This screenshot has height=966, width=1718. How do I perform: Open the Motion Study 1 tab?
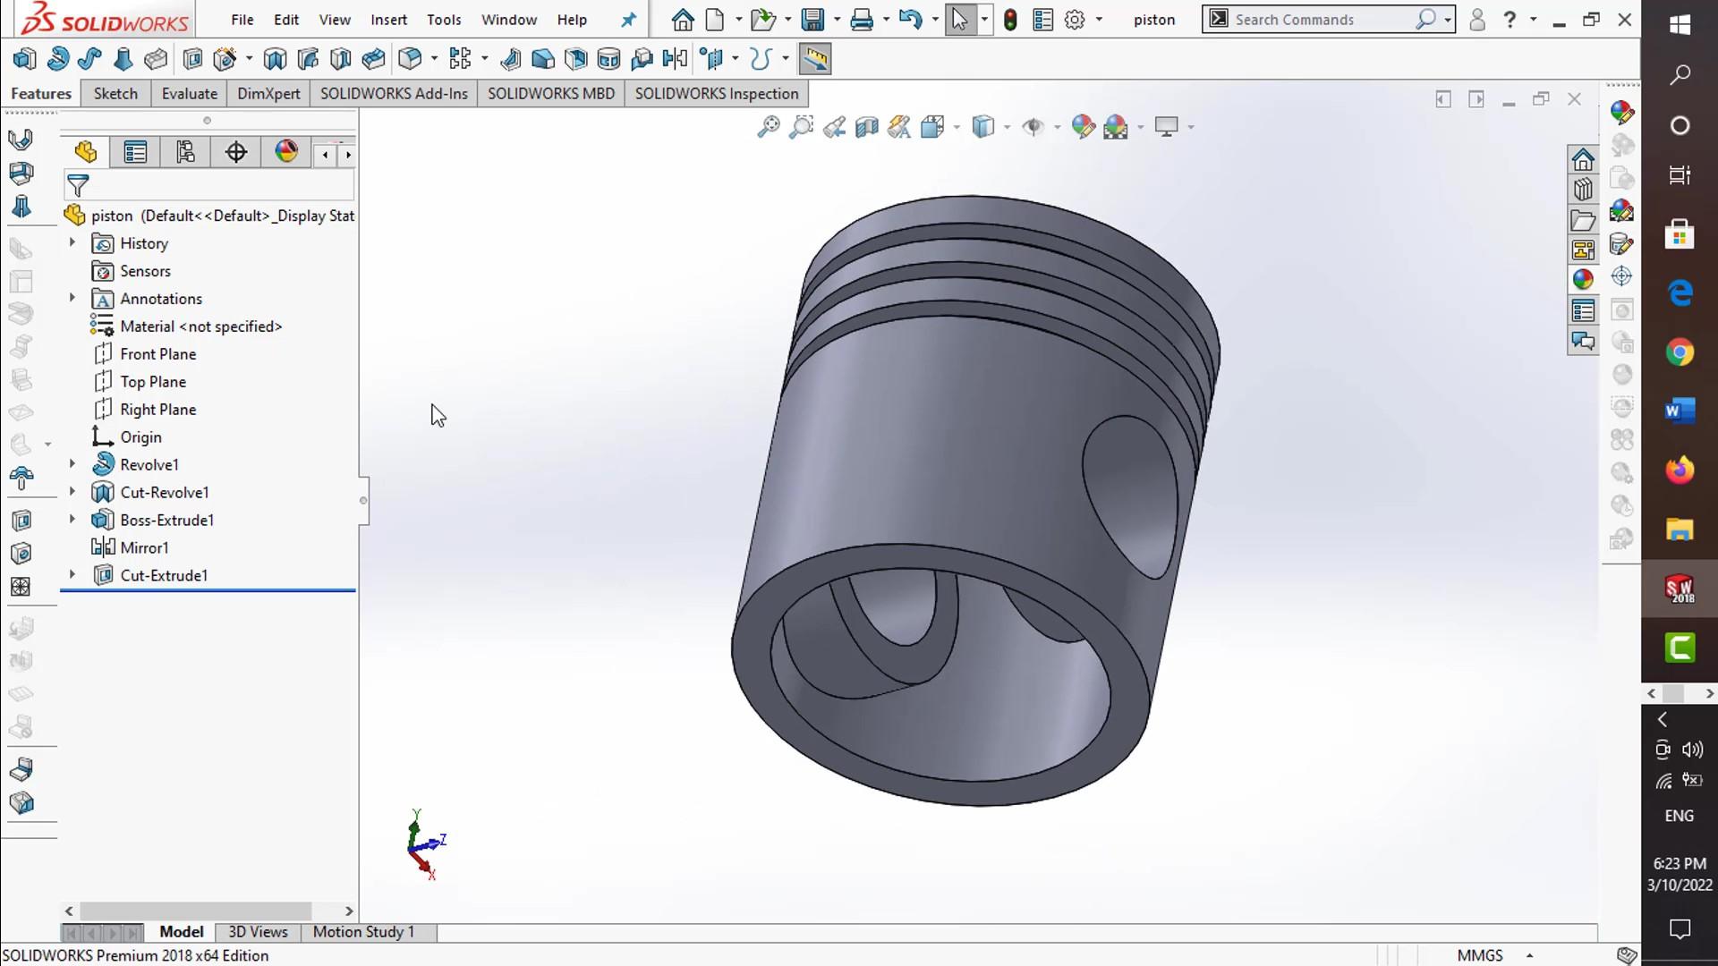(x=362, y=932)
